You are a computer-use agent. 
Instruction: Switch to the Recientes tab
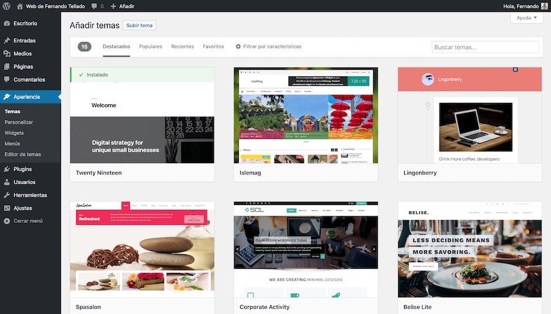(x=182, y=47)
